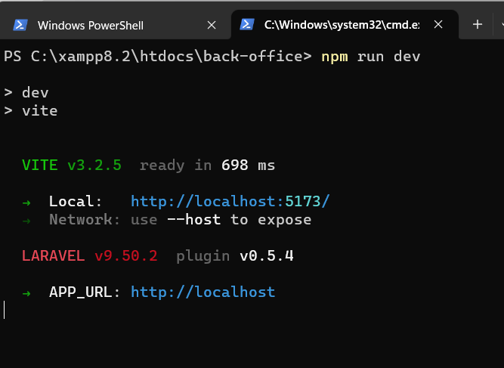Click the plugin v0.5.4 text

click(235, 256)
